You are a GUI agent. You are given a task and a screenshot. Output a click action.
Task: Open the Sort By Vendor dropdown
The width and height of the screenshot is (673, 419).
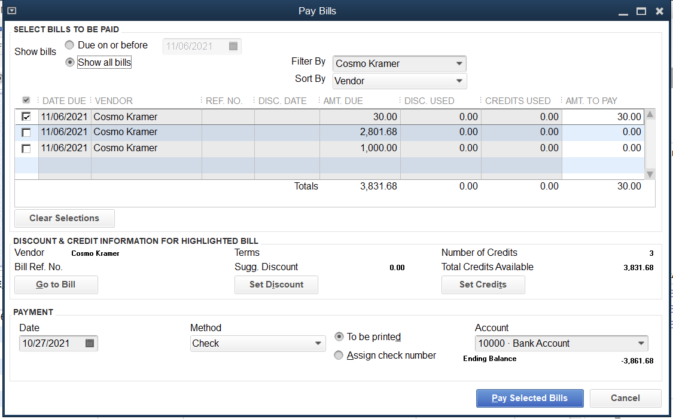coord(399,81)
